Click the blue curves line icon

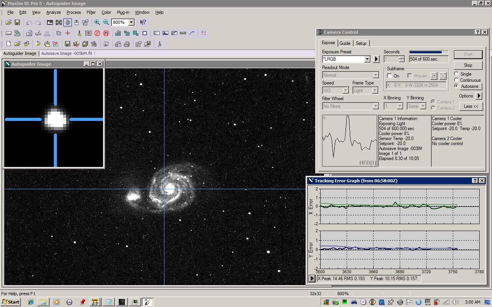pyautogui.click(x=192, y=33)
